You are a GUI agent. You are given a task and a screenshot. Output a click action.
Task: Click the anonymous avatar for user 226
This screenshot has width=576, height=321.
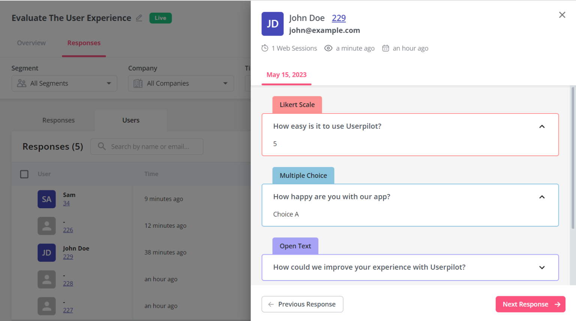point(46,226)
